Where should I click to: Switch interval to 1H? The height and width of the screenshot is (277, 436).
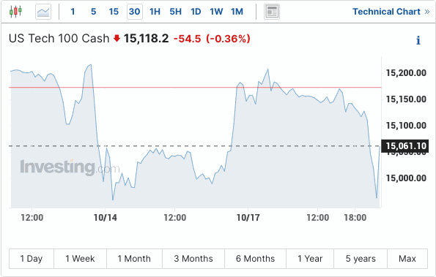155,12
